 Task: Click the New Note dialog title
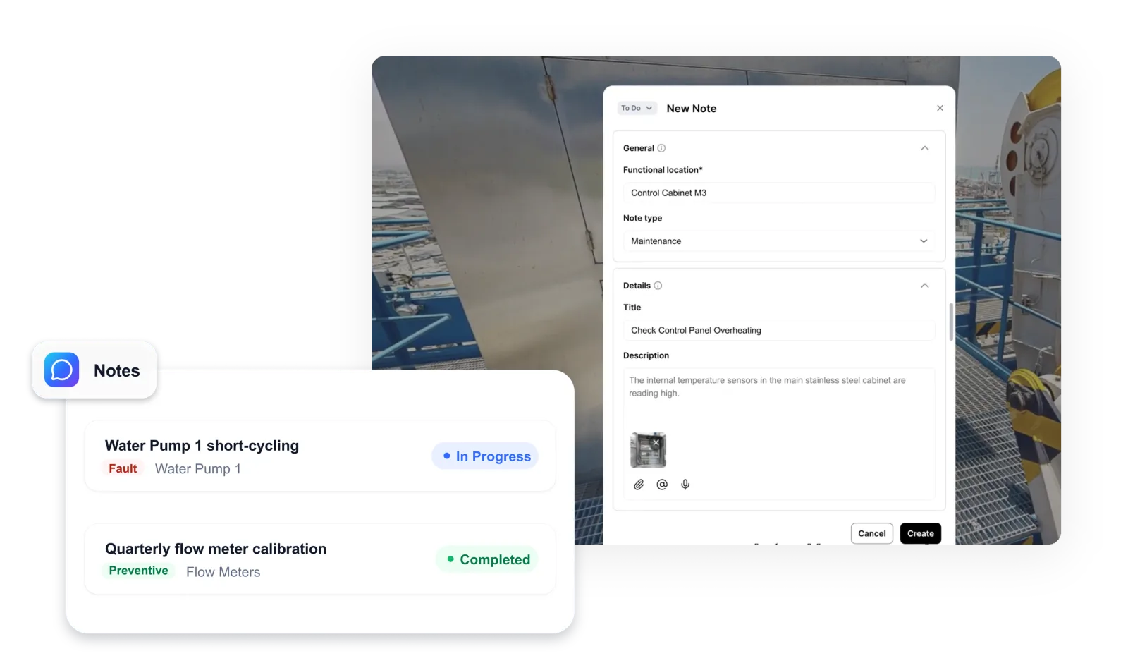pyautogui.click(x=692, y=109)
